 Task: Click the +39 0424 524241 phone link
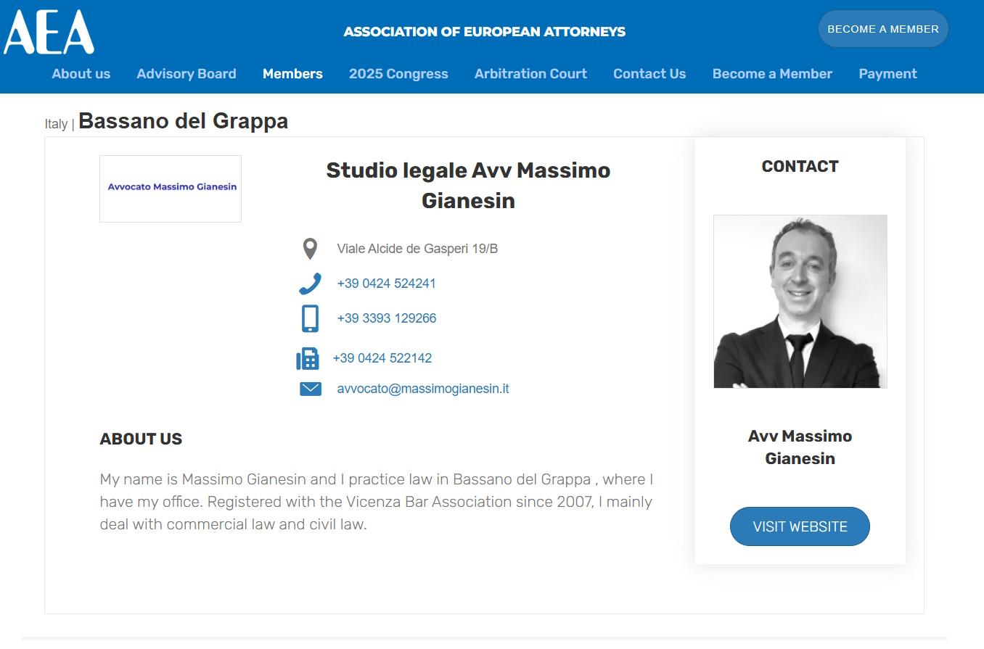pos(386,283)
